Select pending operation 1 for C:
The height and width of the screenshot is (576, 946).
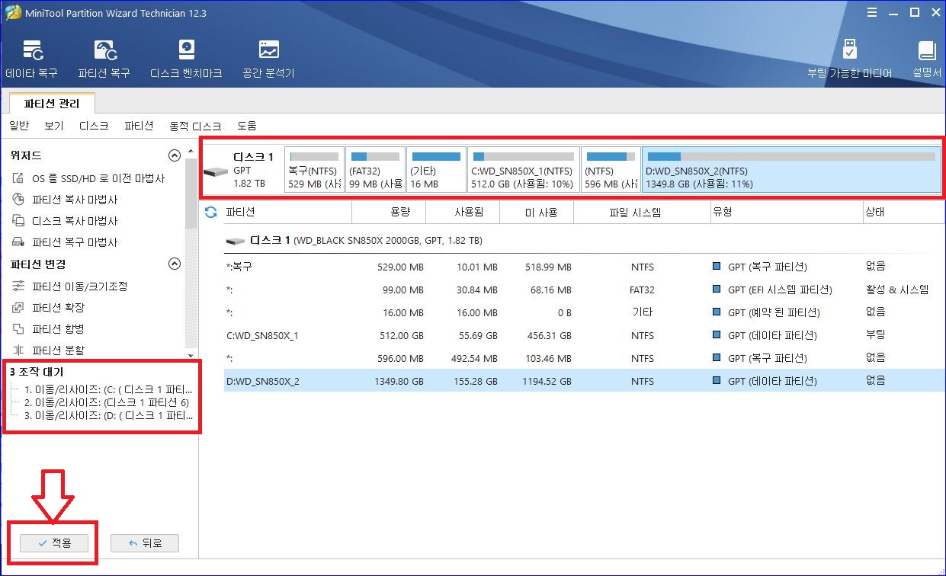[109, 389]
